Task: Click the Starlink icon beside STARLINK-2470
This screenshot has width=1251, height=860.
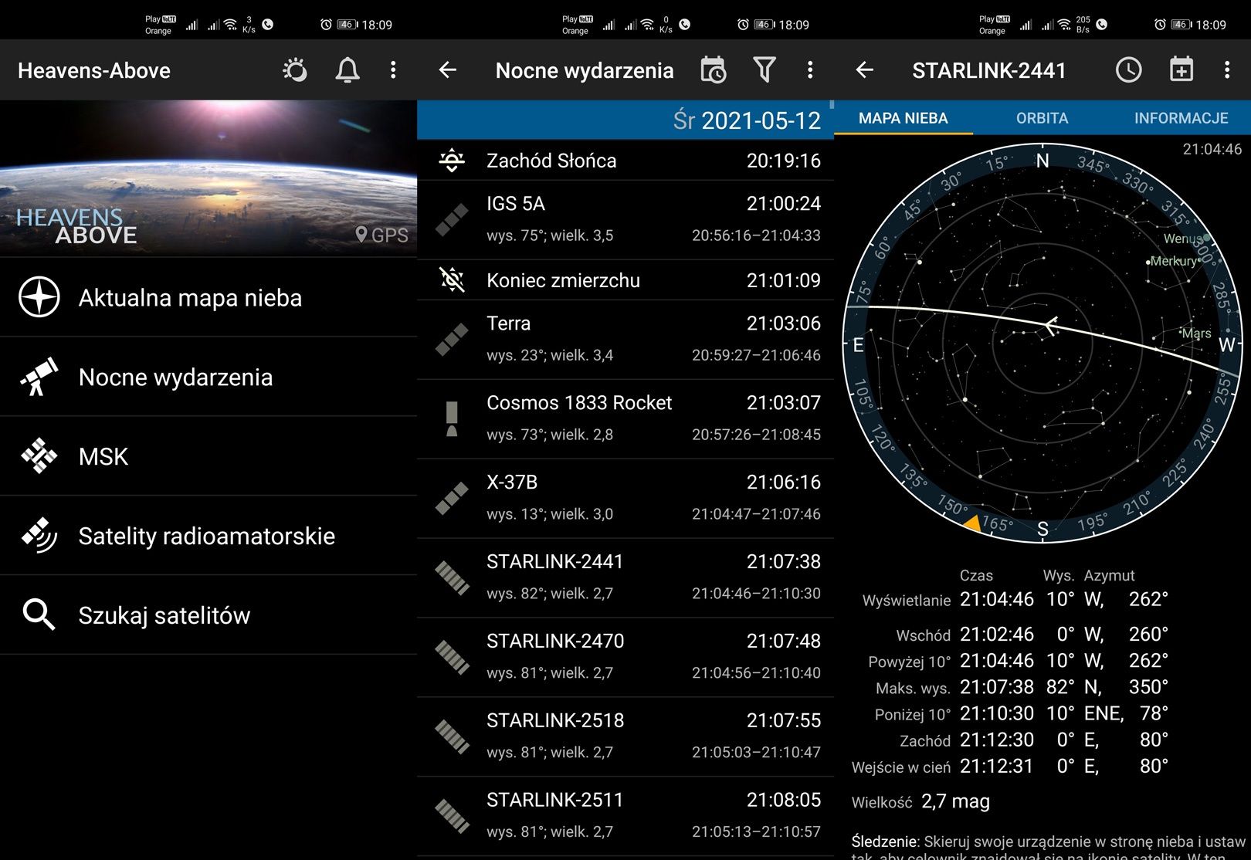Action: (452, 658)
